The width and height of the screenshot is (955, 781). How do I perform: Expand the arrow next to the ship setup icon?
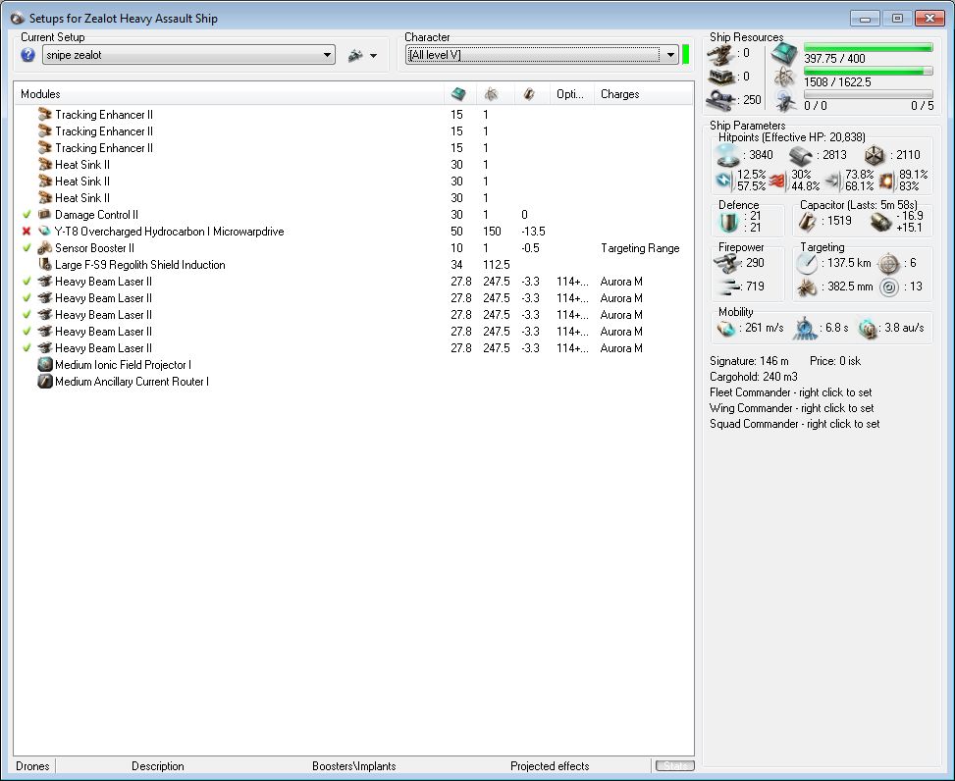point(373,55)
